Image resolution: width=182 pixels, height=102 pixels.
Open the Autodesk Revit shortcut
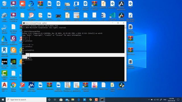[5, 52]
